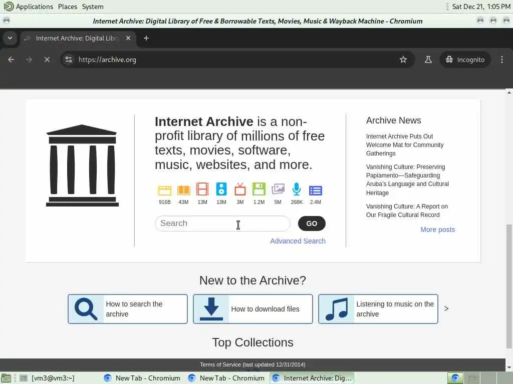This screenshot has width=513, height=384.
Task: Open the Concerts microphone icon (268K)
Action: tap(297, 189)
